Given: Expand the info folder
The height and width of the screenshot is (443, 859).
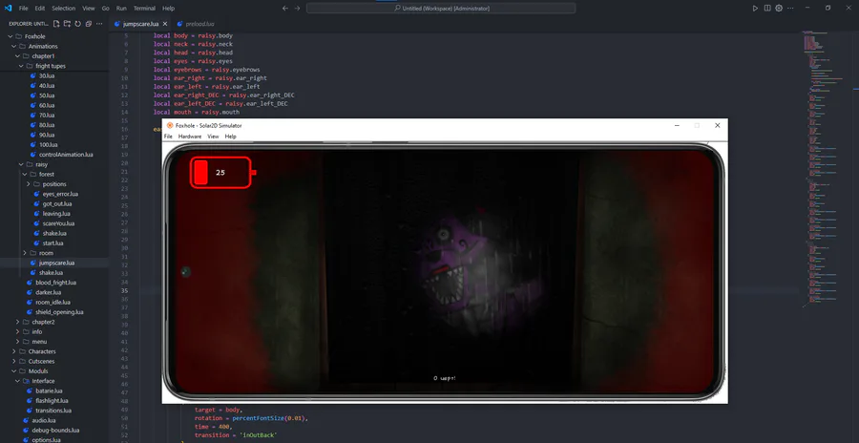Looking at the screenshot, I should tap(18, 331).
